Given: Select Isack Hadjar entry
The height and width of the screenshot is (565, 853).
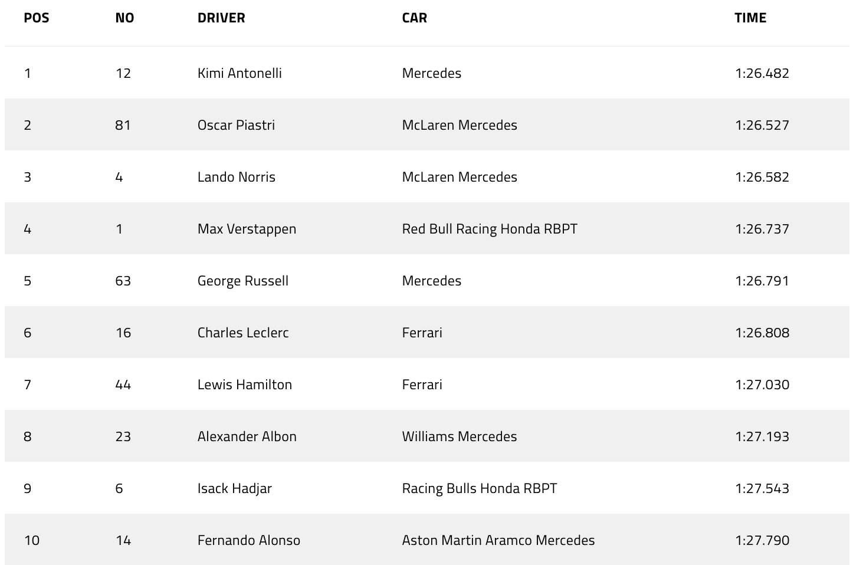Looking at the screenshot, I should [x=235, y=488].
